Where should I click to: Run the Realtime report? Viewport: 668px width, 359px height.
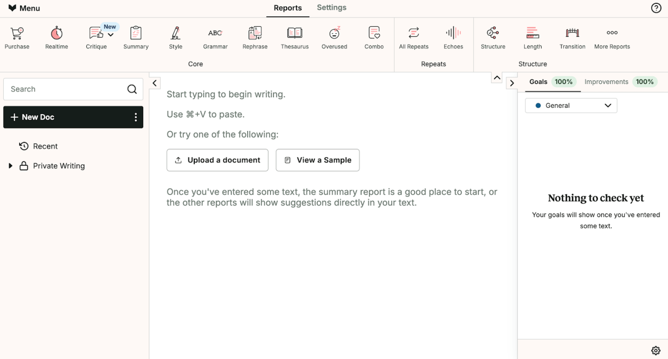pyautogui.click(x=57, y=38)
